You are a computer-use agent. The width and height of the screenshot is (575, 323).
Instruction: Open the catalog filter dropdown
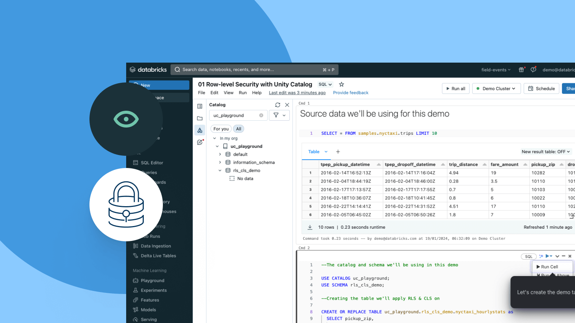tap(279, 115)
